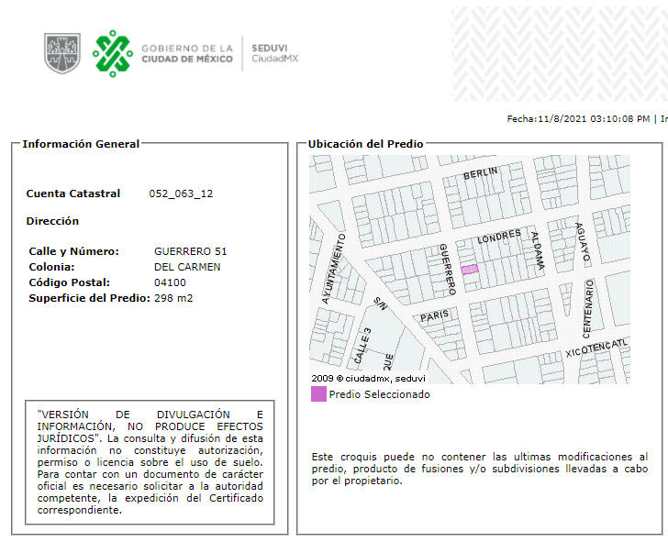The width and height of the screenshot is (668, 542).
Task: Click the GOBIERNO DE LA CIUDAD DE MÉXICO text
Action: (x=187, y=53)
